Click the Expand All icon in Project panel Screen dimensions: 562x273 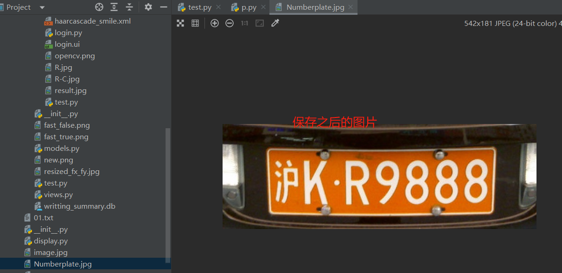[x=114, y=7]
